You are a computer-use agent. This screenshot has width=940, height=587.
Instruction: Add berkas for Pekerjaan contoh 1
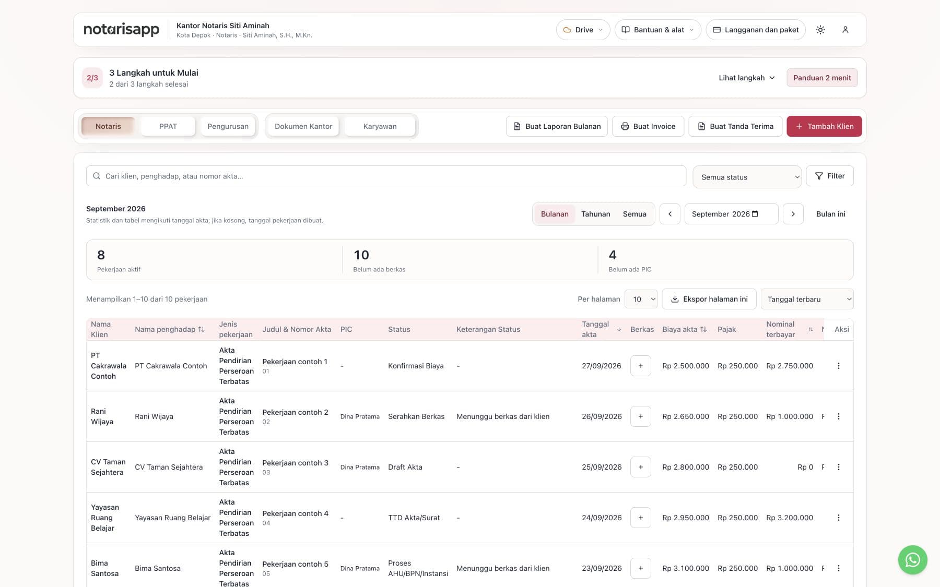640,366
